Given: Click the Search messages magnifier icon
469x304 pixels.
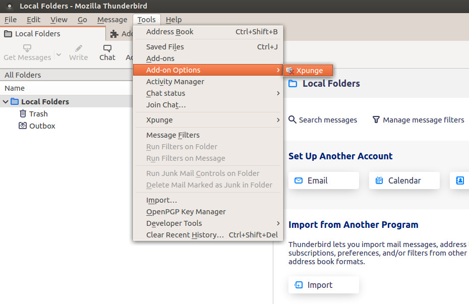Looking at the screenshot, I should click(292, 119).
